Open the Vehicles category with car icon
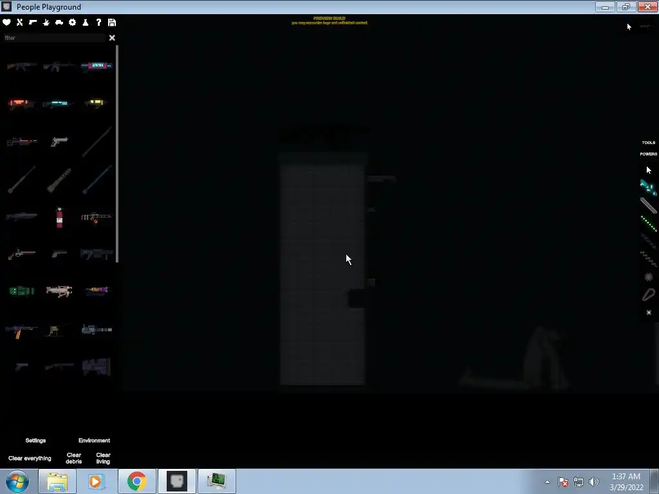Viewport: 659px width, 494px height. pos(59,23)
